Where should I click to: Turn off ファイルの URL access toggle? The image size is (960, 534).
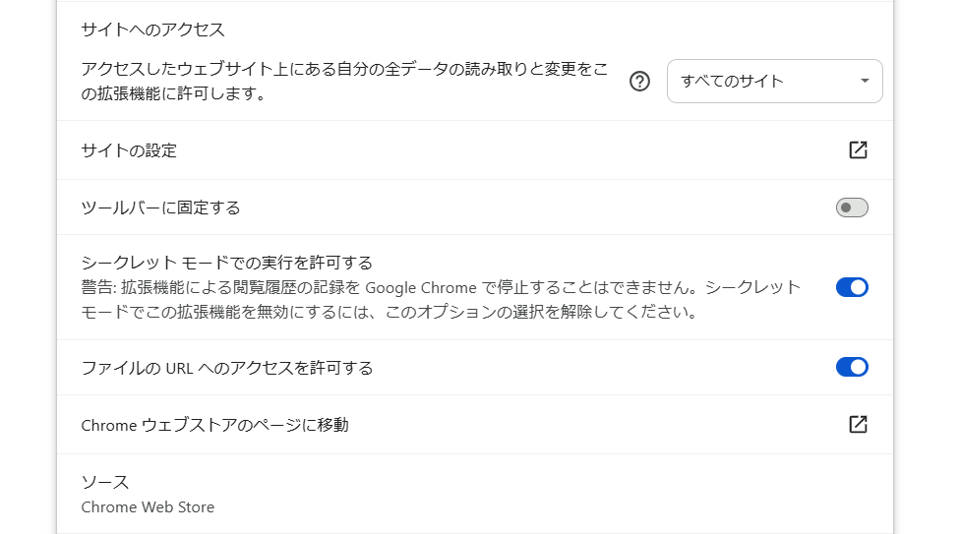click(x=852, y=367)
